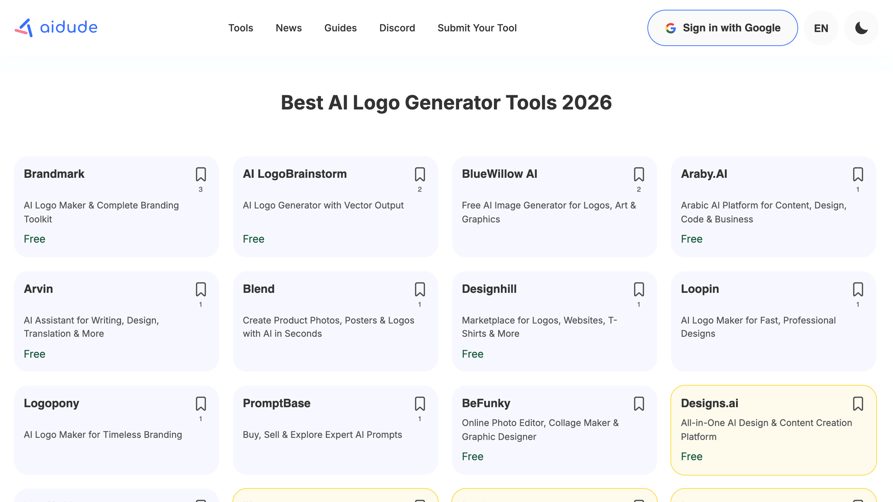The image size is (893, 502).
Task: Click the bookmark count under BlueWillow AI
Action: tap(639, 190)
